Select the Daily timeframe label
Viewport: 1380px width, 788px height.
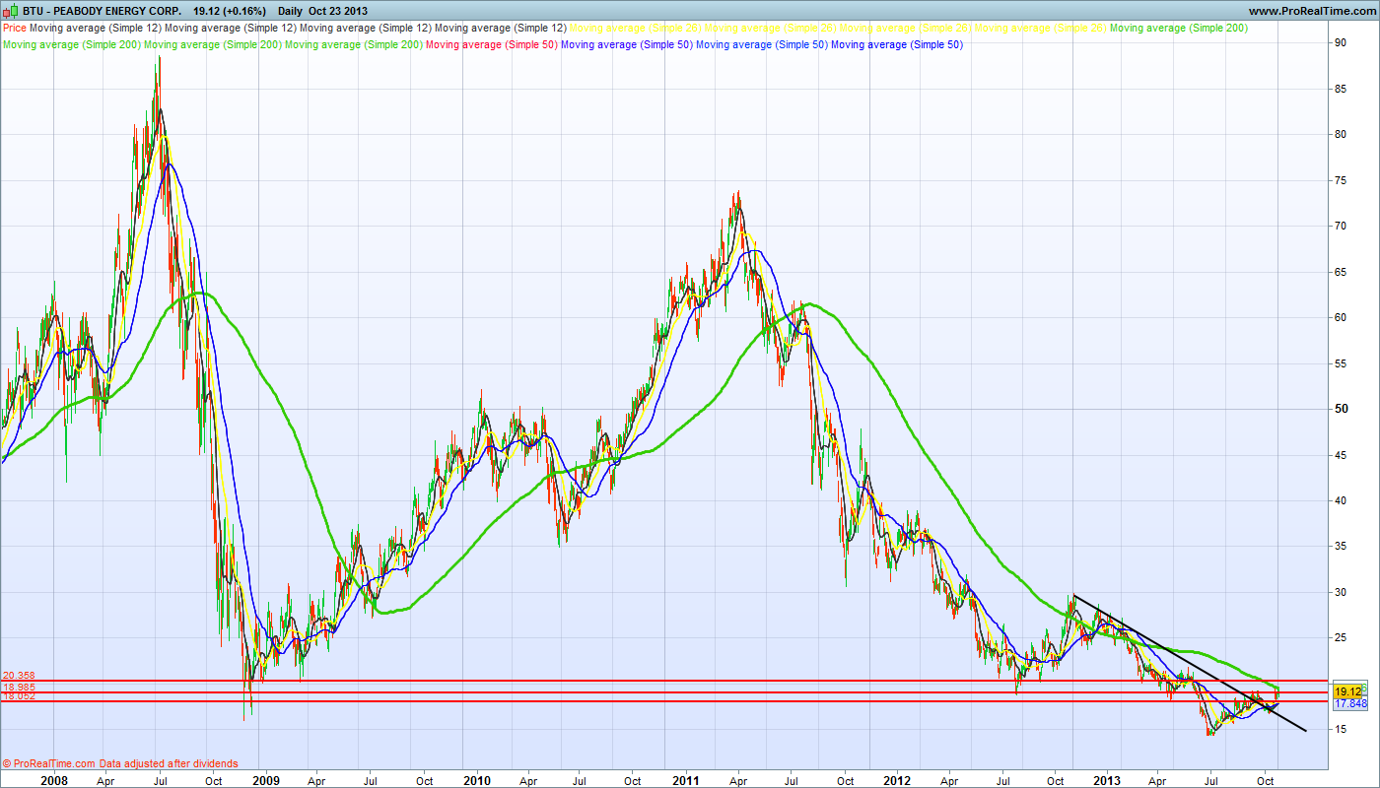[x=290, y=11]
